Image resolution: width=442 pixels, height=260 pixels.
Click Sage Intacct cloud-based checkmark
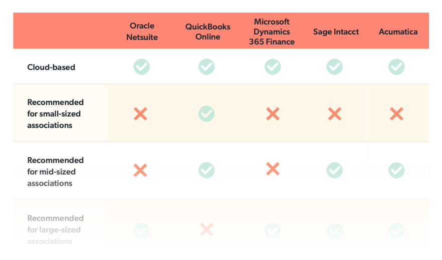(335, 66)
